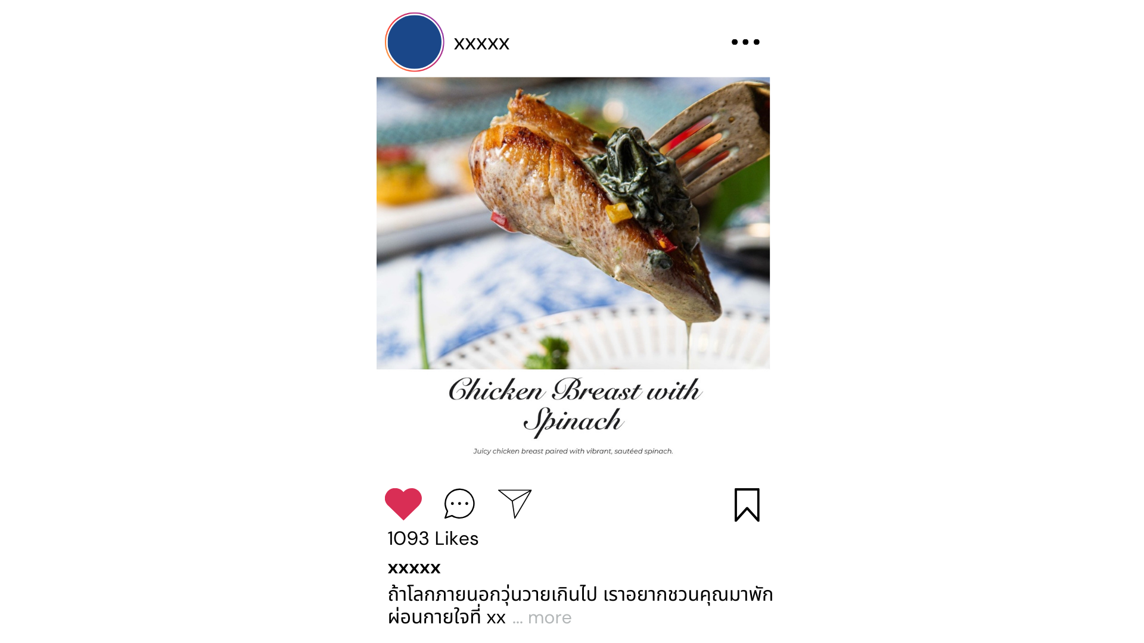View the 1093 Likes list
The image size is (1144, 643).
[433, 538]
